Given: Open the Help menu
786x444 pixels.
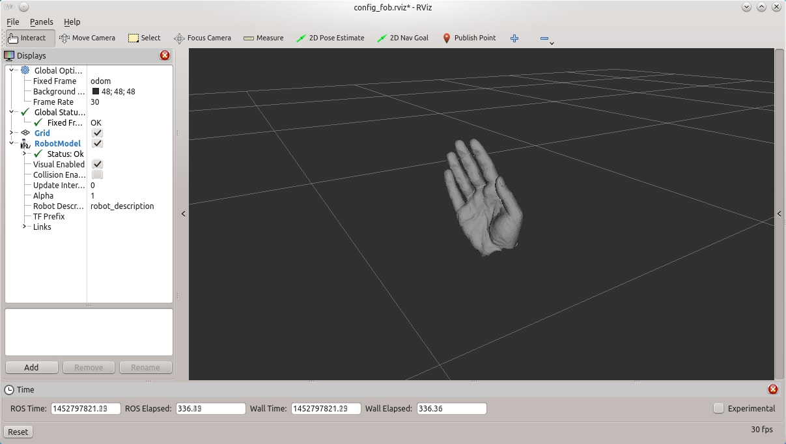Looking at the screenshot, I should (72, 21).
